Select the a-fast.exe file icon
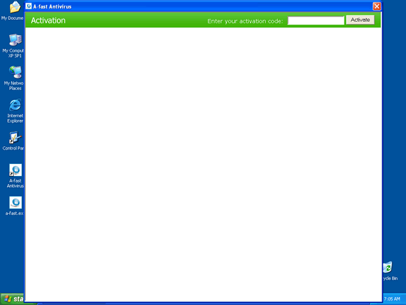The image size is (406, 305). [x=15, y=203]
